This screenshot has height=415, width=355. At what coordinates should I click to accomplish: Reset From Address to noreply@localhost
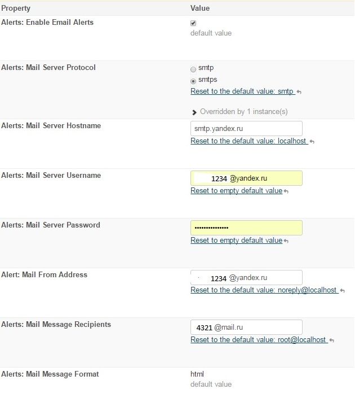pyautogui.click(x=264, y=290)
